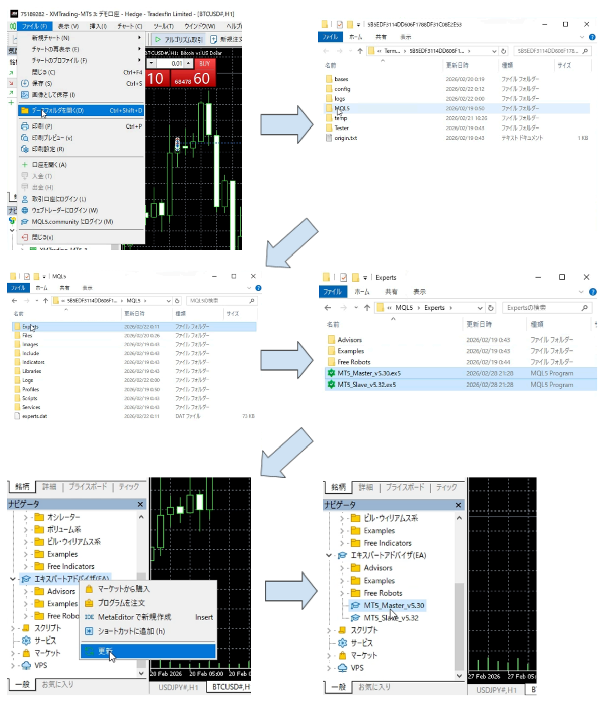
Task: Click the refresh button in 5B5EDF3114DD606F window
Action: pyautogui.click(x=503, y=51)
